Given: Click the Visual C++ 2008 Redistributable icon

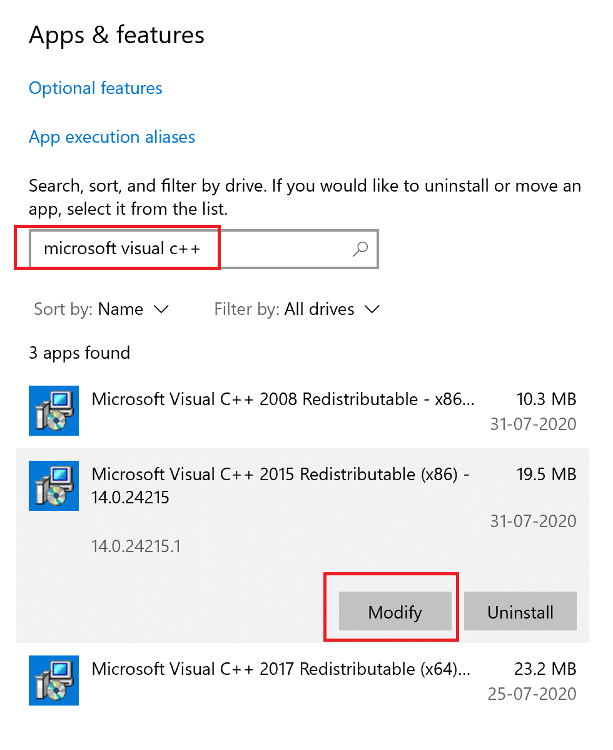Looking at the screenshot, I should pyautogui.click(x=54, y=411).
